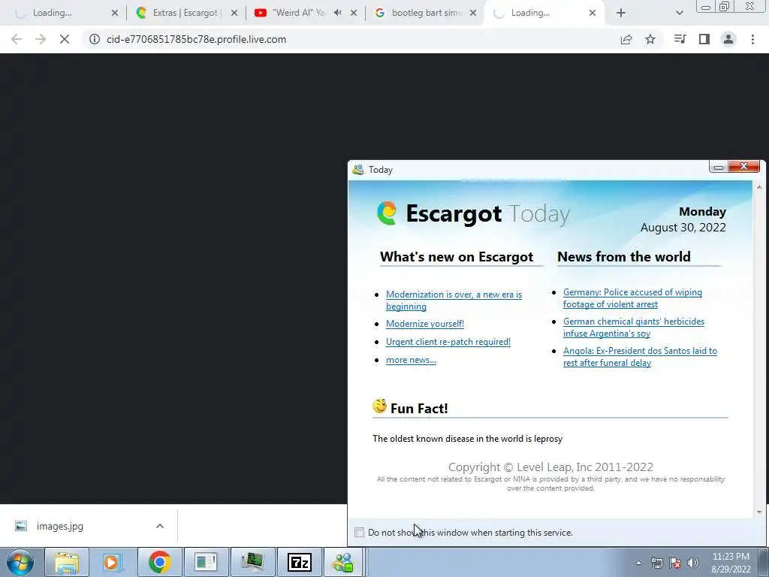Open the more news... link
The width and height of the screenshot is (769, 577).
coord(411,360)
